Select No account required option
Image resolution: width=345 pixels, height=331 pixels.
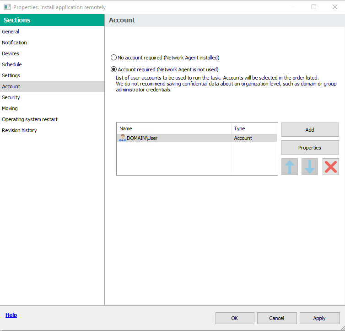point(113,58)
